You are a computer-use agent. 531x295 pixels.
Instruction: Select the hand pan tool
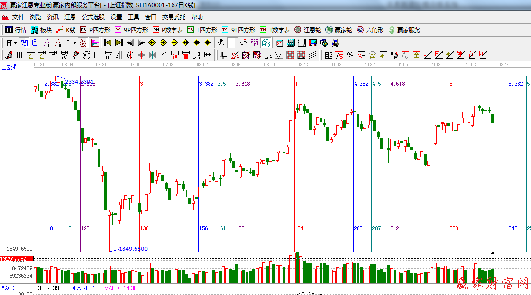221,43
